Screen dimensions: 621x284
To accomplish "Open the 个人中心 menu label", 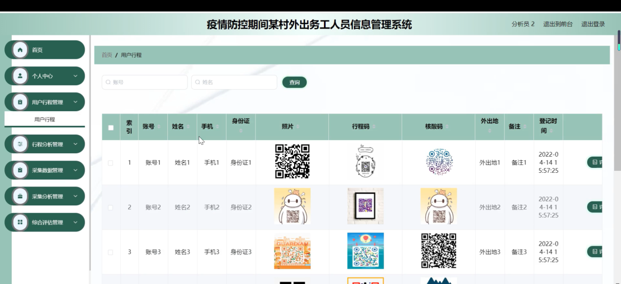I will (x=43, y=76).
